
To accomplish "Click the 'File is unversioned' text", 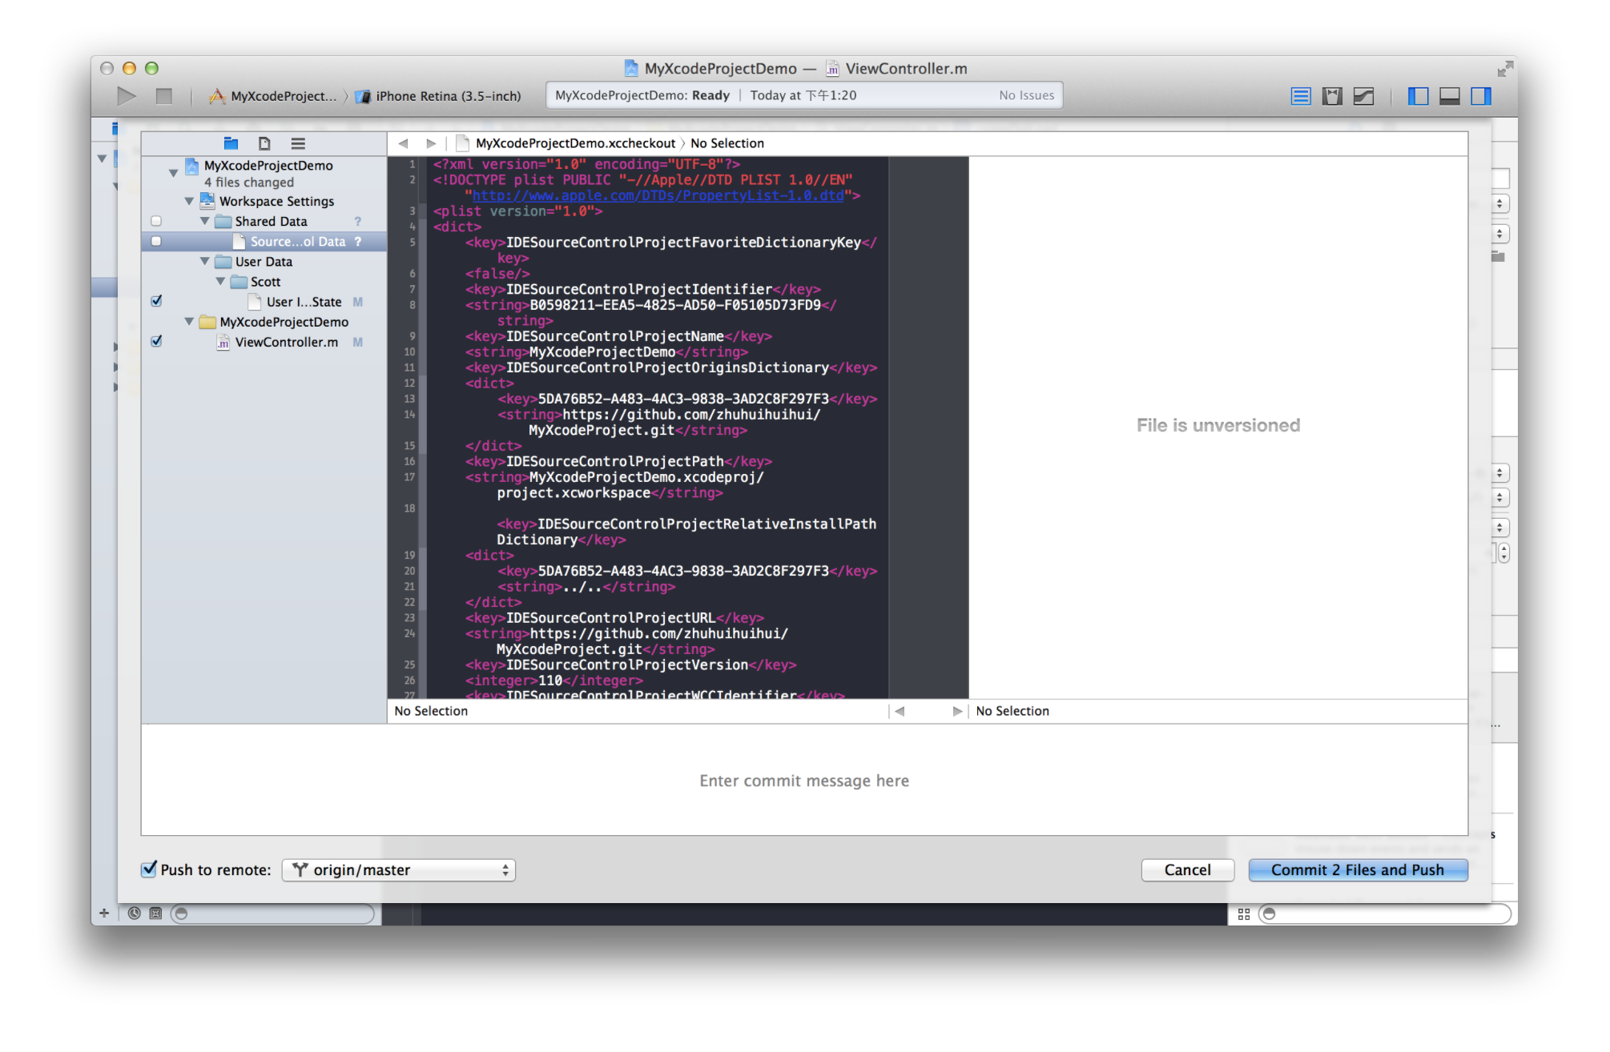I will click(x=1218, y=426).
